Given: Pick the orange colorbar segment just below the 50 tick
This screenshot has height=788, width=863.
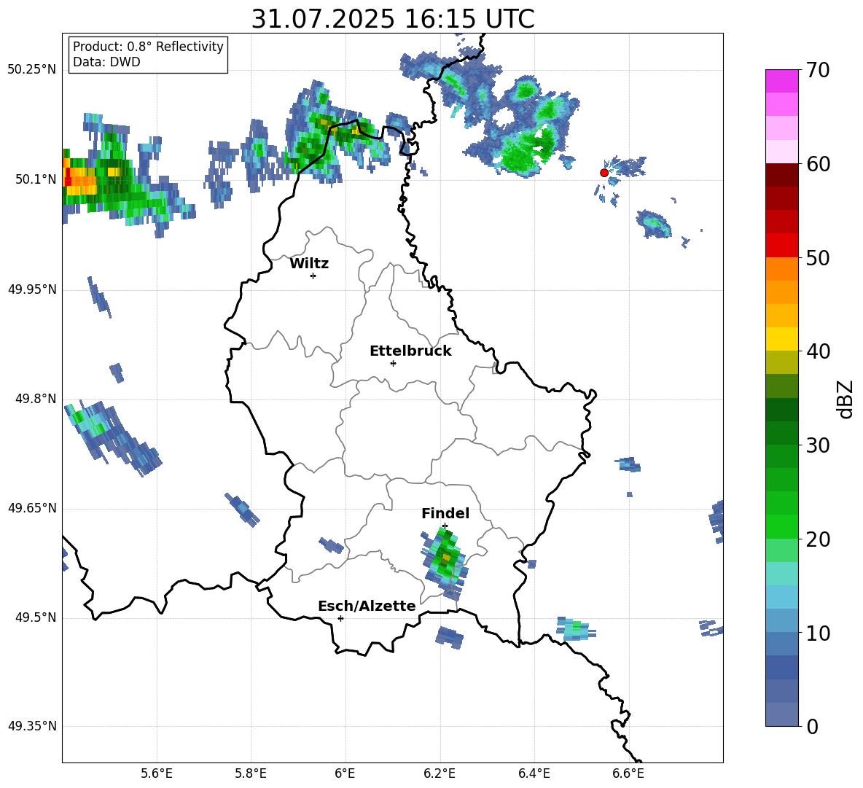Looking at the screenshot, I should (x=781, y=269).
